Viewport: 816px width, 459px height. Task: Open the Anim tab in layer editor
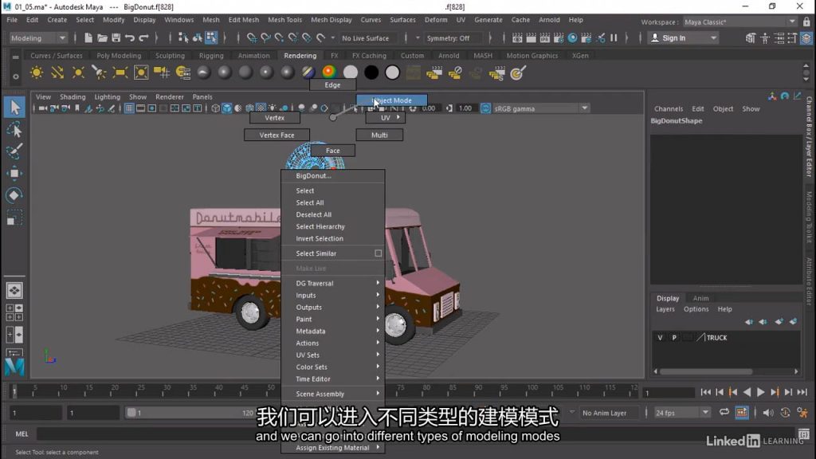pos(700,298)
